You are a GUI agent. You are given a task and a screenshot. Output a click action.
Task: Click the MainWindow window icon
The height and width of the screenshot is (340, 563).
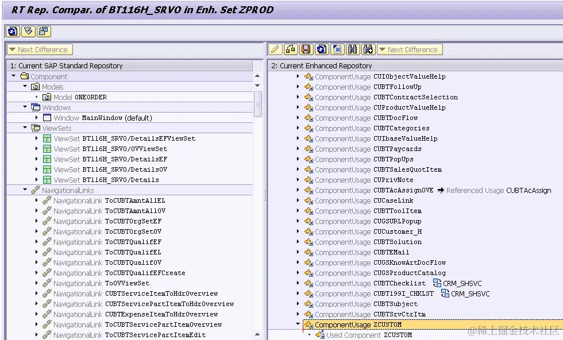pos(47,117)
